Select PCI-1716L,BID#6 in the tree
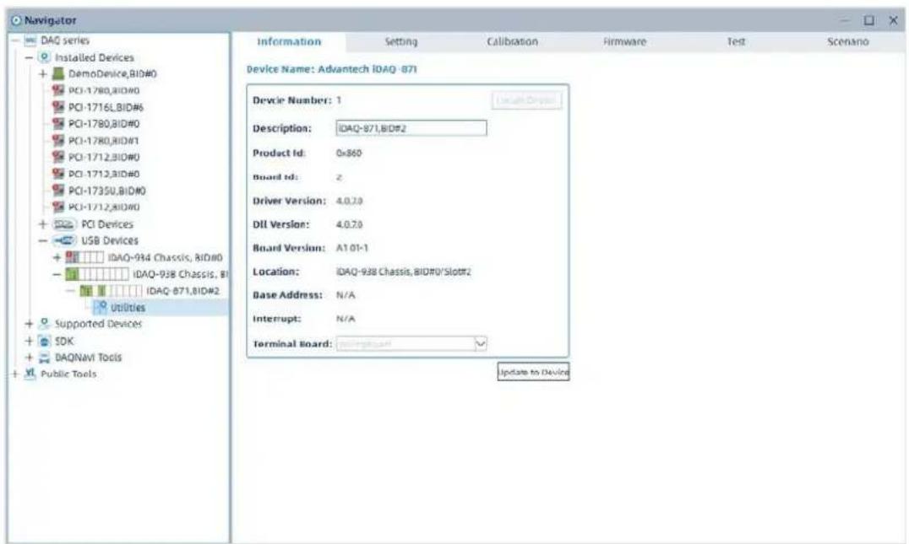Screen dimensions: 909x544 (106, 108)
